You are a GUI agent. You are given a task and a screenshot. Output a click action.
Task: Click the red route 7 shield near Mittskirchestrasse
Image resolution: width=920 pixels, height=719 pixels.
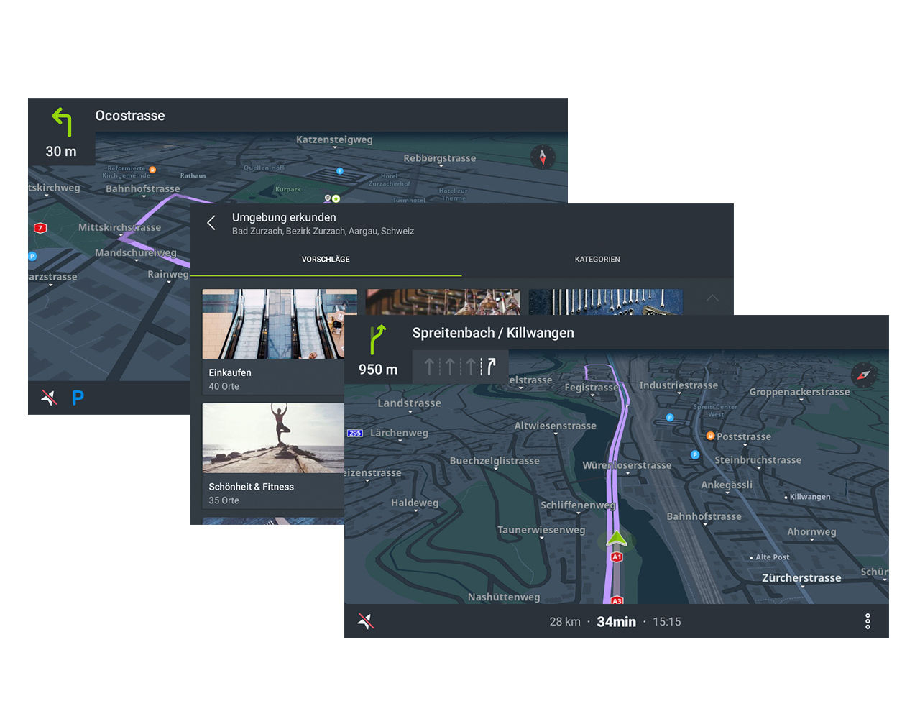pos(40,228)
